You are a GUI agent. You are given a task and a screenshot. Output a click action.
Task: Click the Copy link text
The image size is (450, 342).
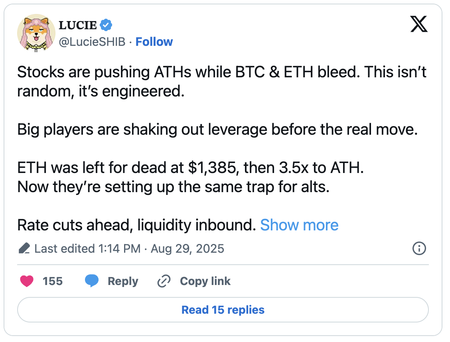click(205, 281)
